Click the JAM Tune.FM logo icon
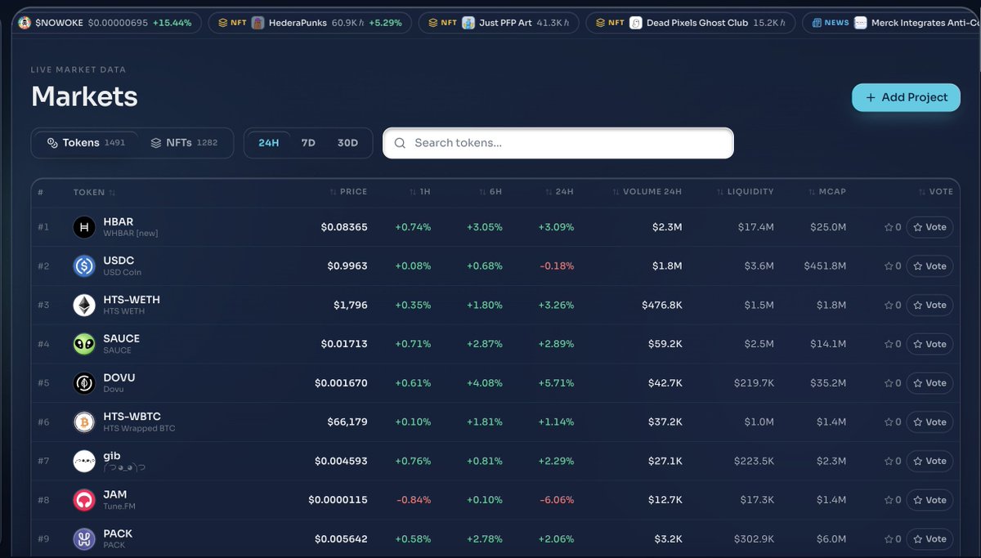 (x=84, y=500)
